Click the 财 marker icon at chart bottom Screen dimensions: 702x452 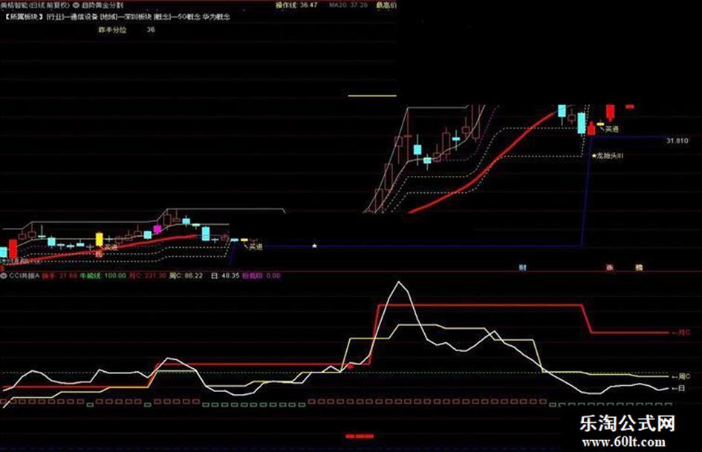522,268
